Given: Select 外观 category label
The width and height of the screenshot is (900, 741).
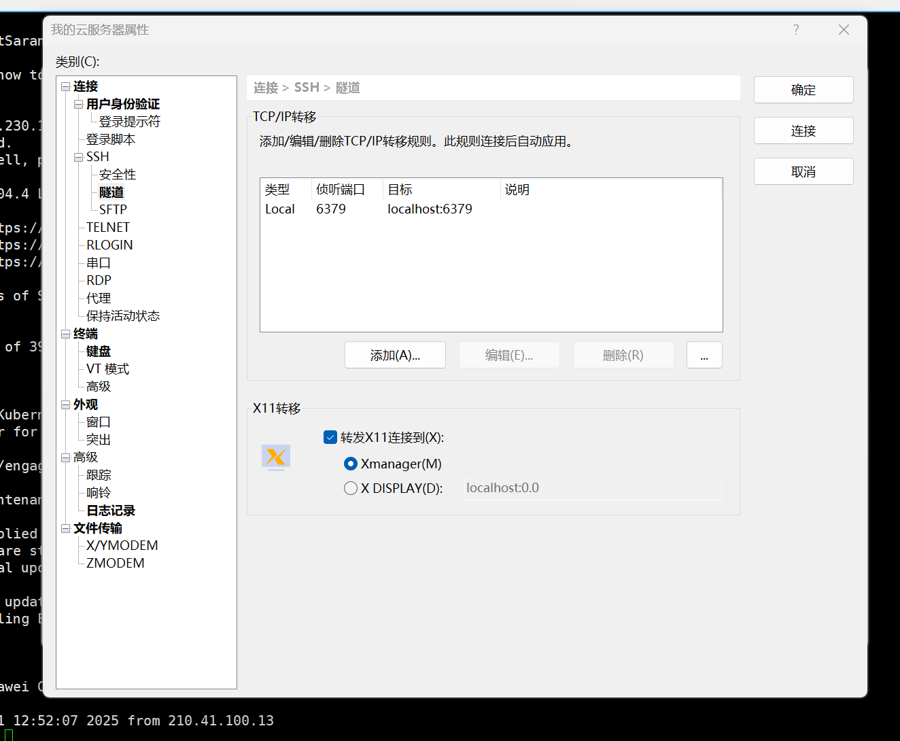Looking at the screenshot, I should (86, 404).
